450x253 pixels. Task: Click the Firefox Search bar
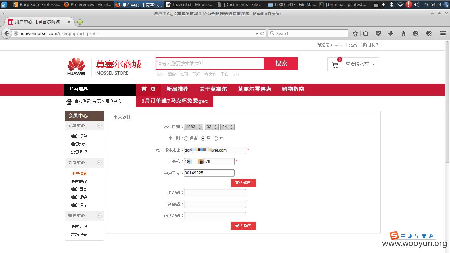coord(308,33)
